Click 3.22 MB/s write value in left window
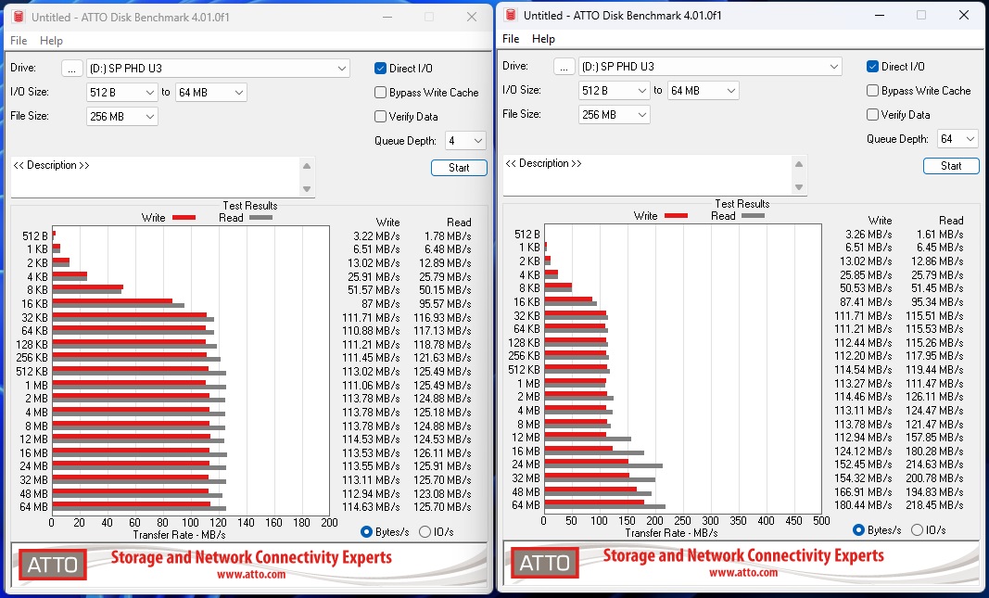 (376, 235)
